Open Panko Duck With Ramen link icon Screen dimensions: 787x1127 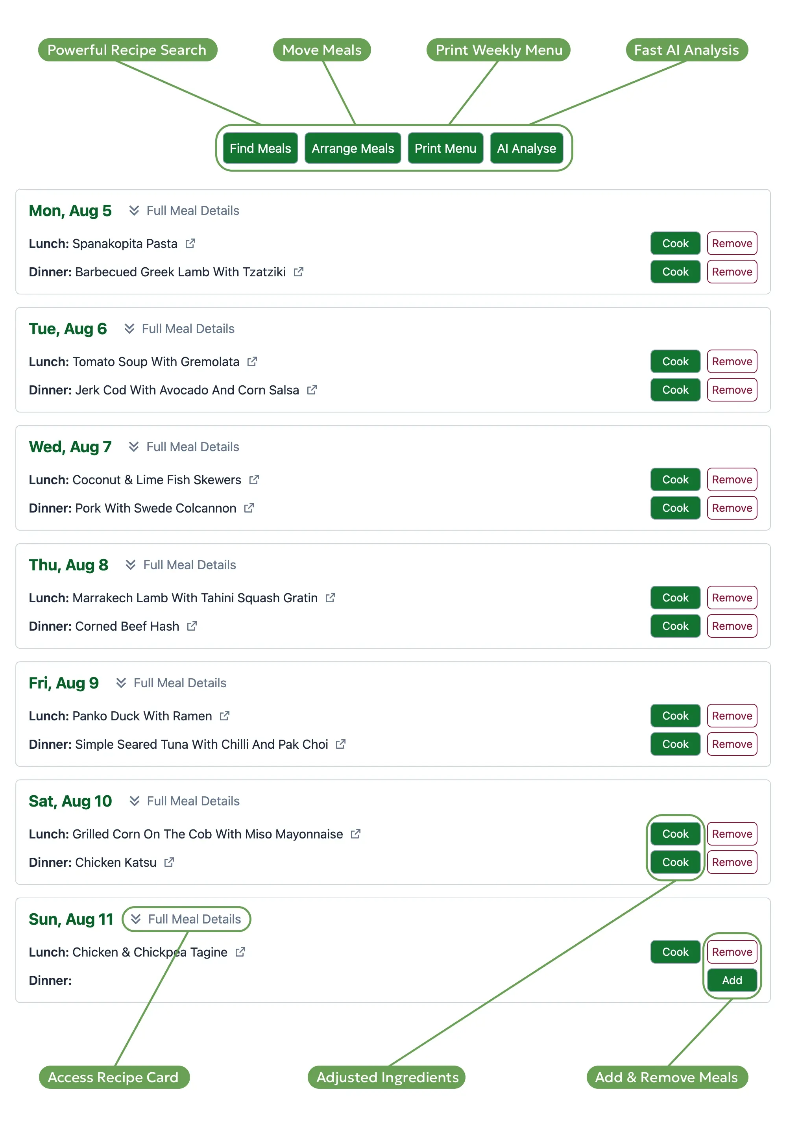point(225,716)
